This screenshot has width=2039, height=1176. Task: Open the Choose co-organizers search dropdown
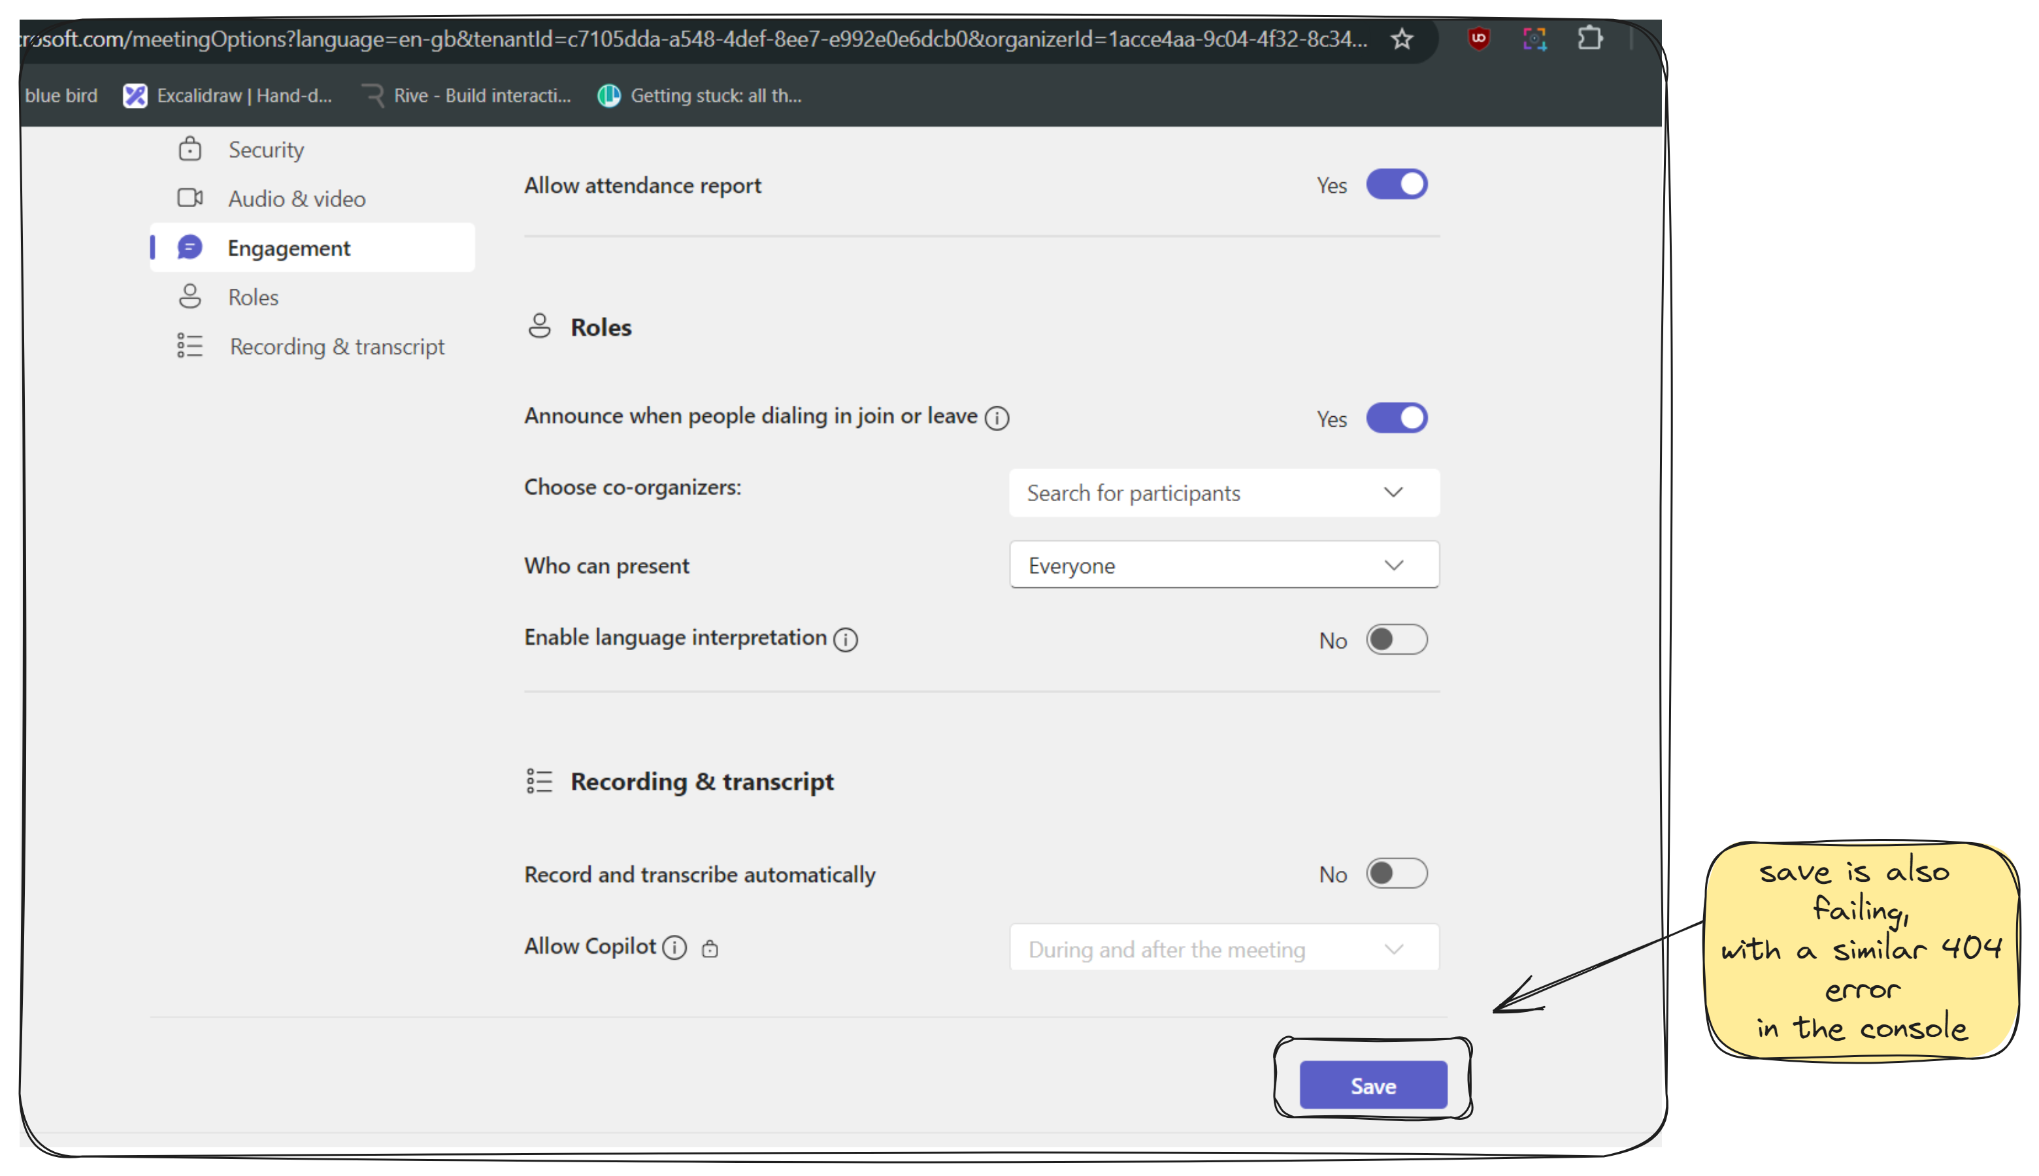pyautogui.click(x=1224, y=493)
